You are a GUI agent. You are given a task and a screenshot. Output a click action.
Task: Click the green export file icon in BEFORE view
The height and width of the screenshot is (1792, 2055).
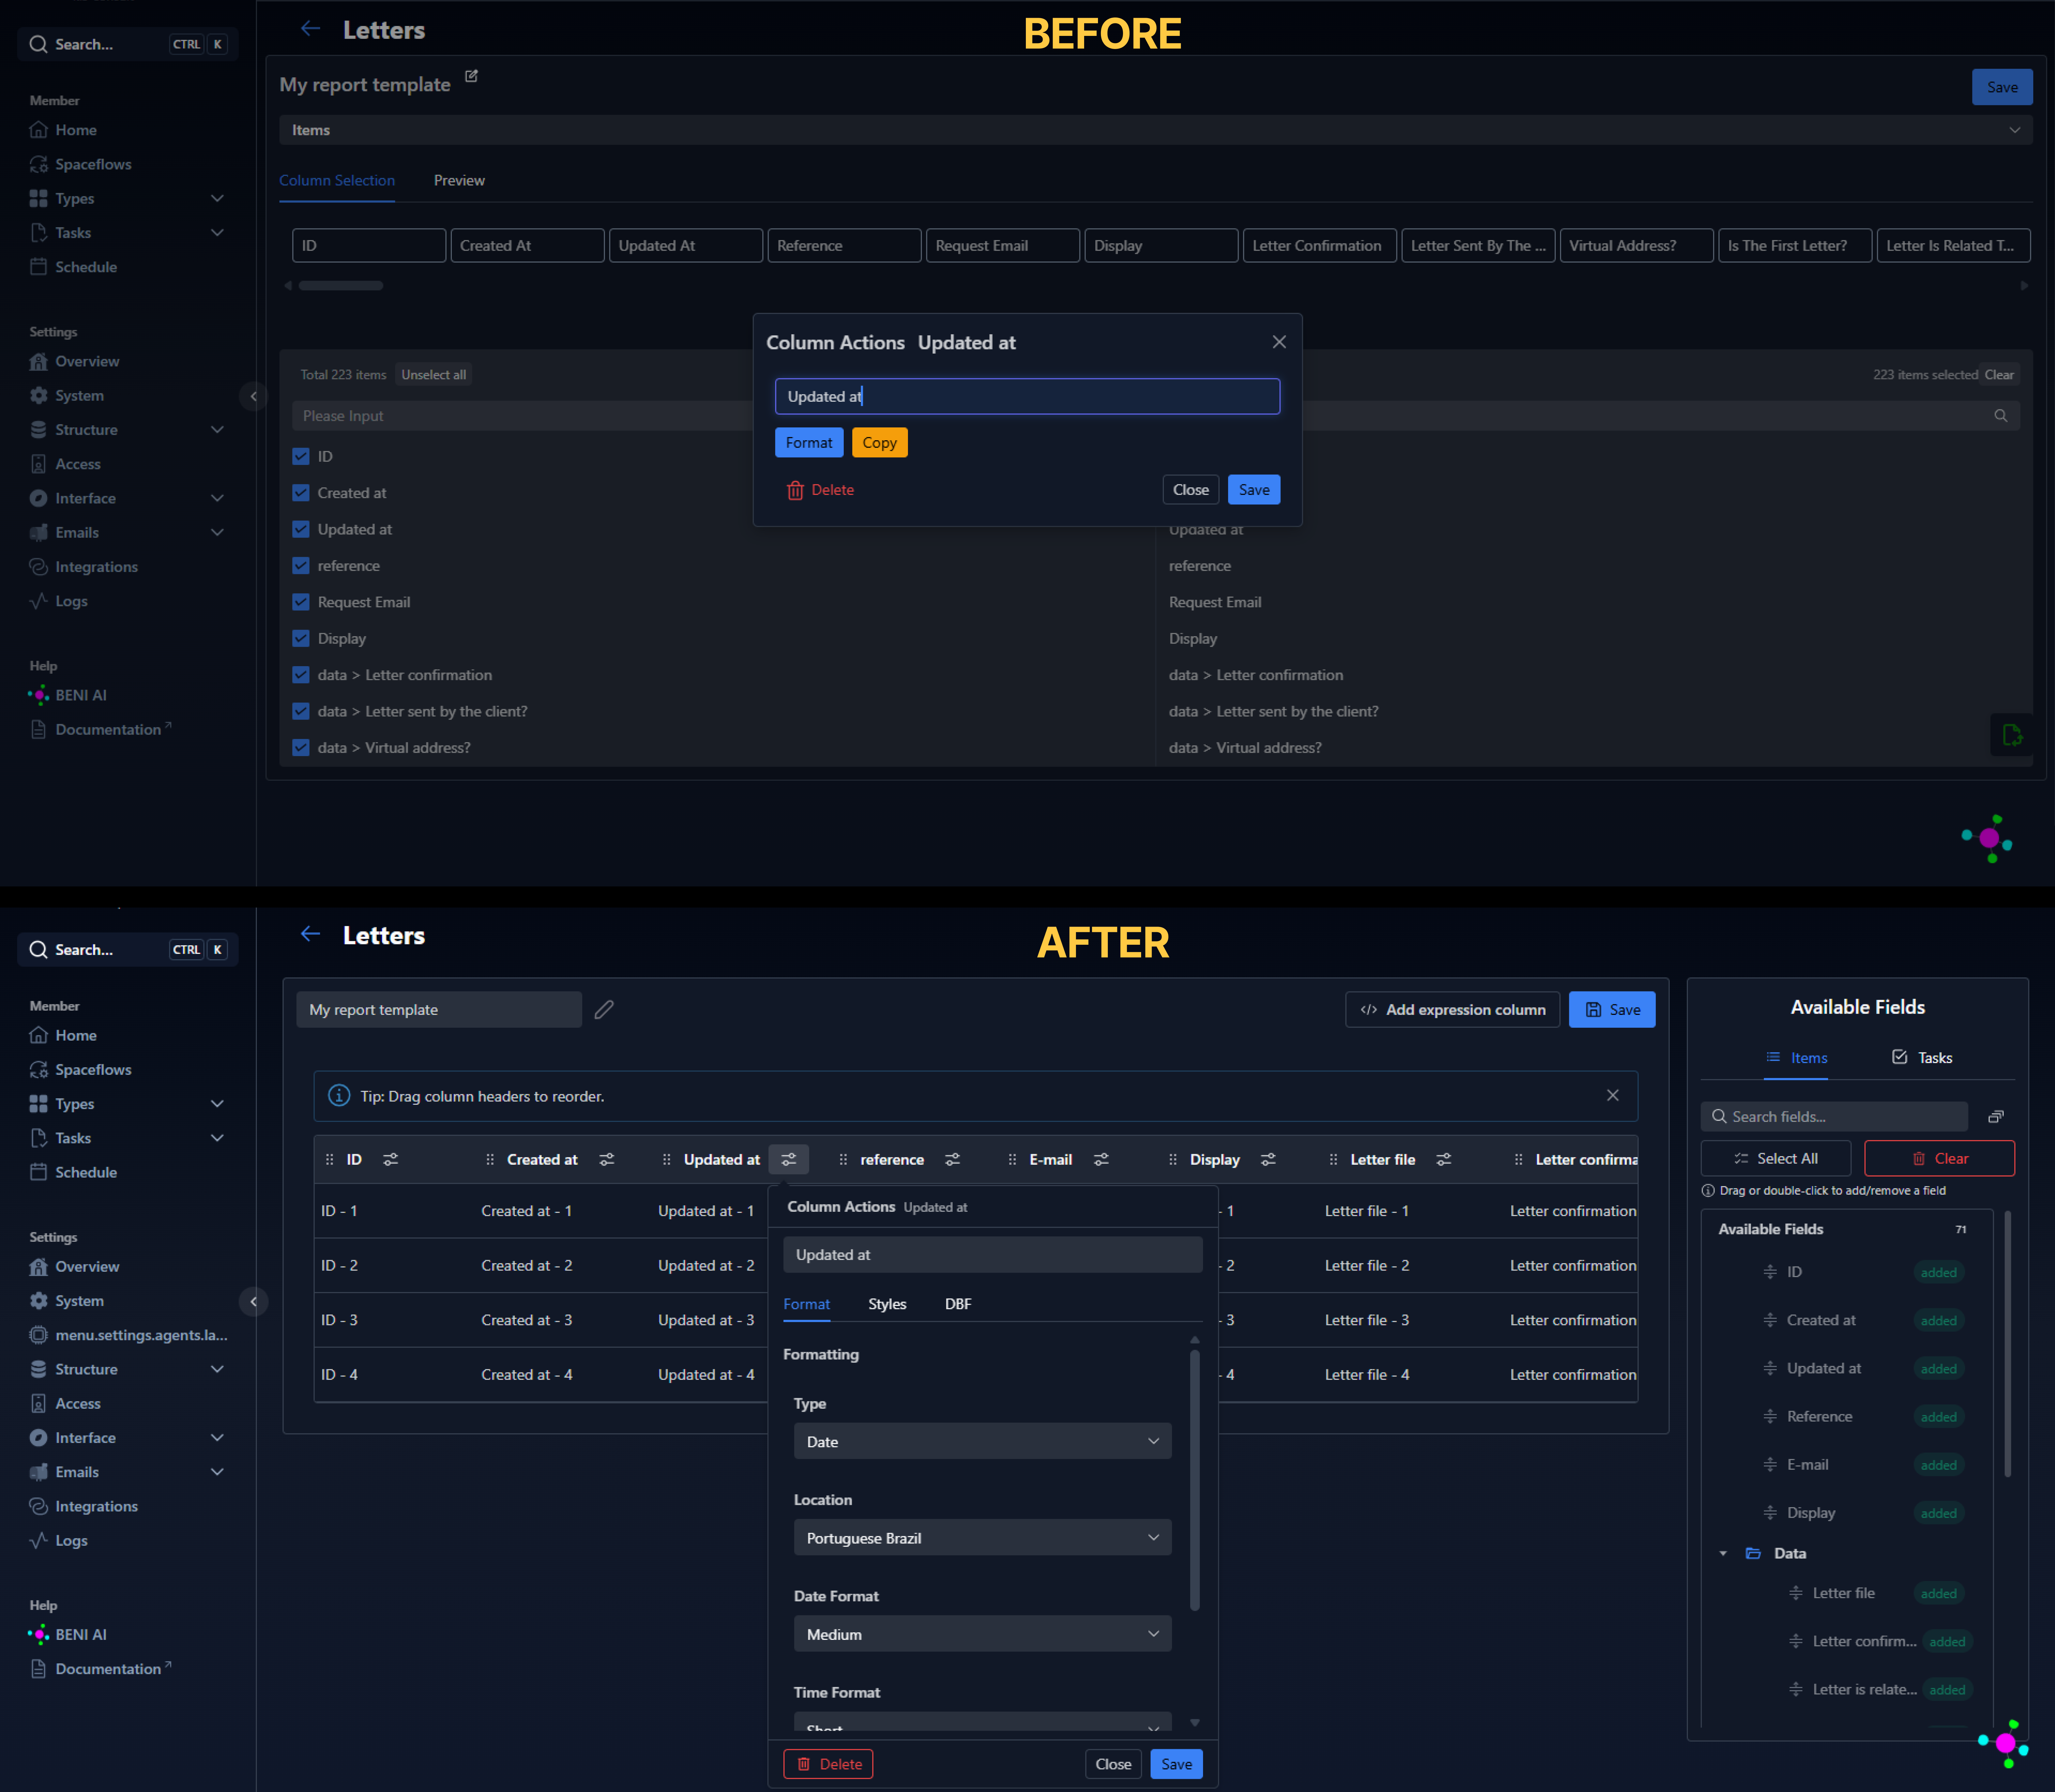(2012, 735)
